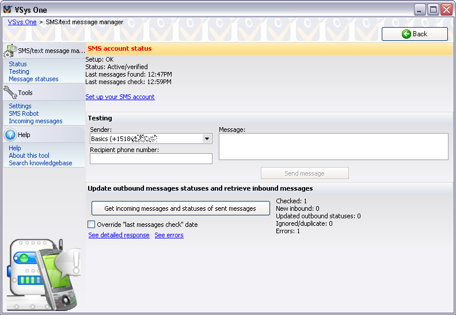
Task: Open the Help link in sidebar
Action: click(15, 148)
